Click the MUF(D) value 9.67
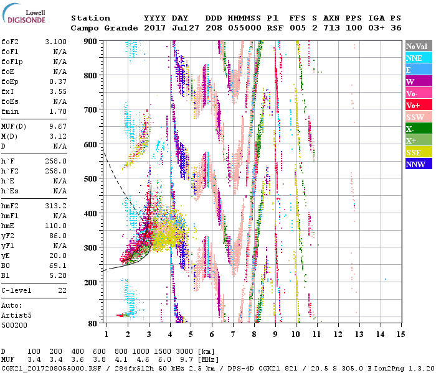Viewport: 436px width, 373px height. (57, 127)
